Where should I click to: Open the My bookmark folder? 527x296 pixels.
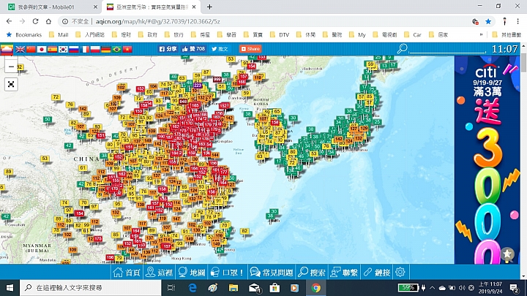pyautogui.click(x=358, y=34)
